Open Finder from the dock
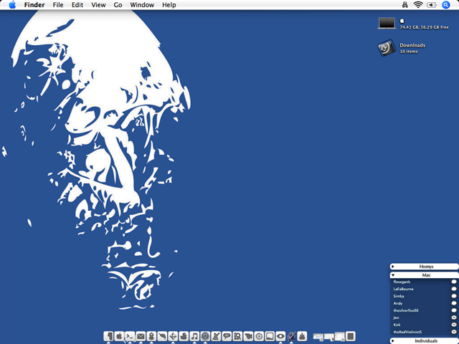Viewport: 459px width, 344px height. pyautogui.click(x=108, y=335)
